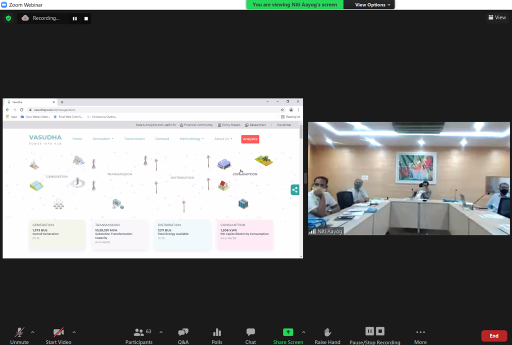Click the red End button
The image size is (512, 345).
click(x=494, y=336)
